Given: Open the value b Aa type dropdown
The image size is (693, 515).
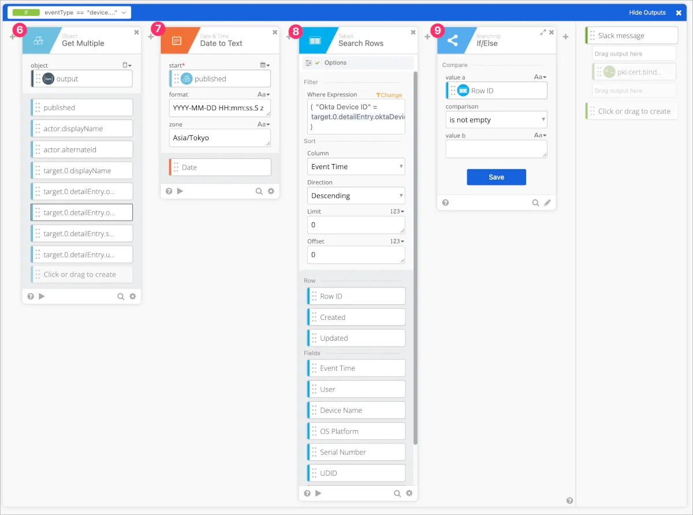Looking at the screenshot, I should [540, 135].
